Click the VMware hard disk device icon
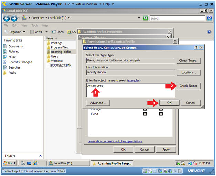 point(145,171)
